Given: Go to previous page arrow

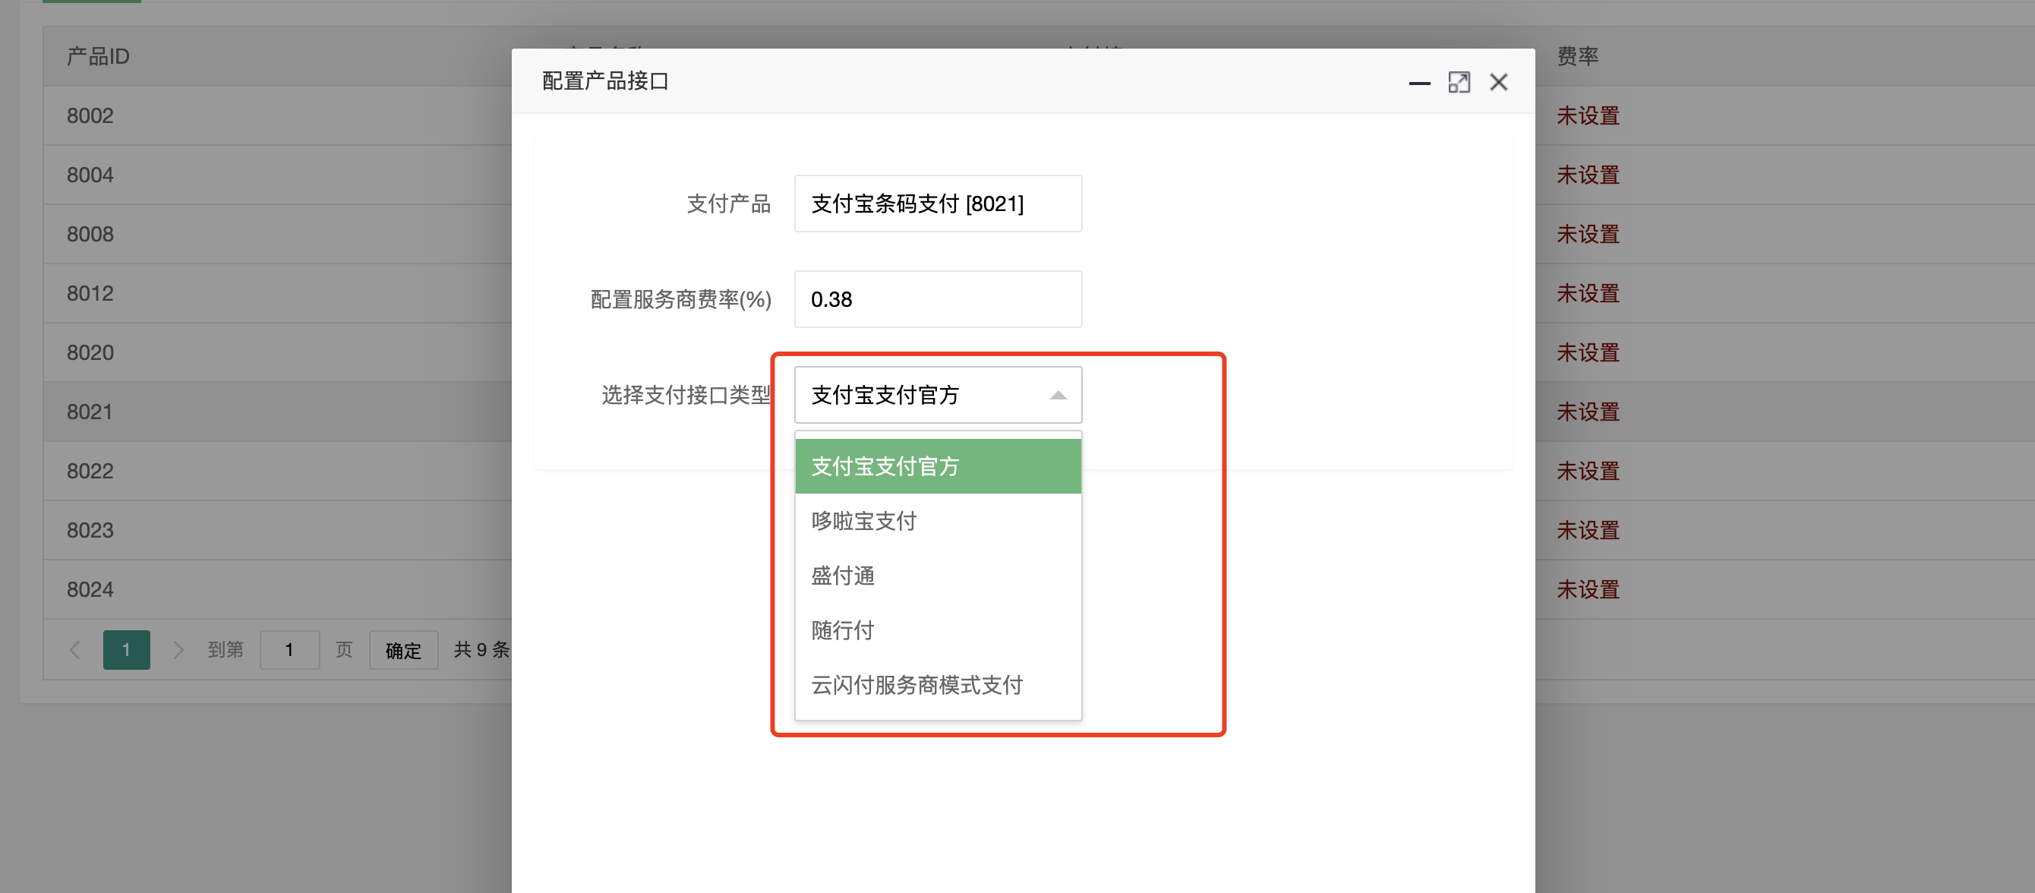Looking at the screenshot, I should click(x=75, y=649).
